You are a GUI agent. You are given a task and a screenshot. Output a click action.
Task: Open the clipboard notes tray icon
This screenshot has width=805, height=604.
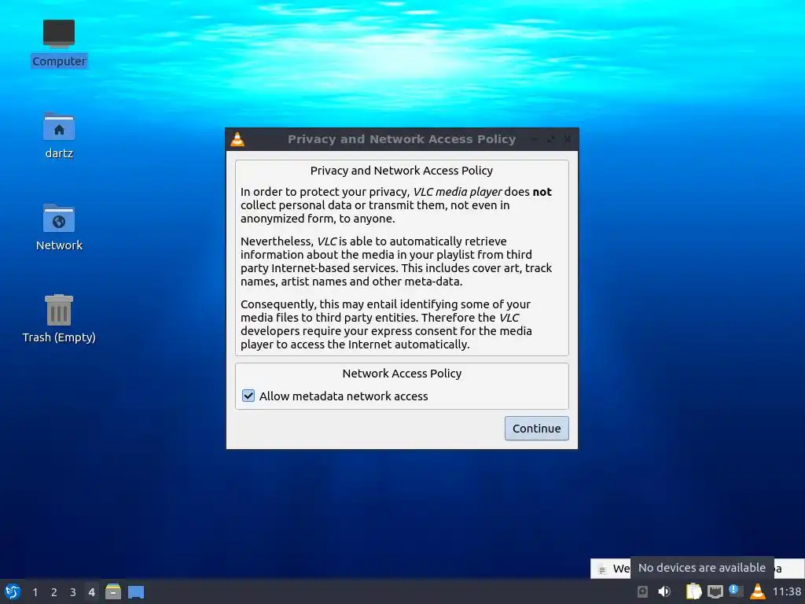693,591
